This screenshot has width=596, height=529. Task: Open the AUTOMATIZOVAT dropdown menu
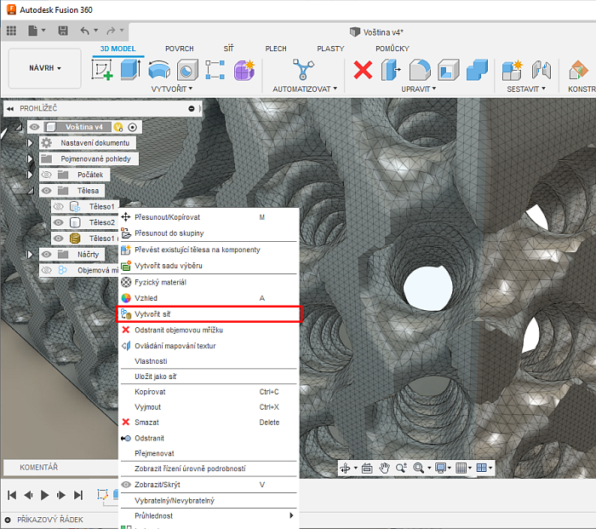(305, 89)
